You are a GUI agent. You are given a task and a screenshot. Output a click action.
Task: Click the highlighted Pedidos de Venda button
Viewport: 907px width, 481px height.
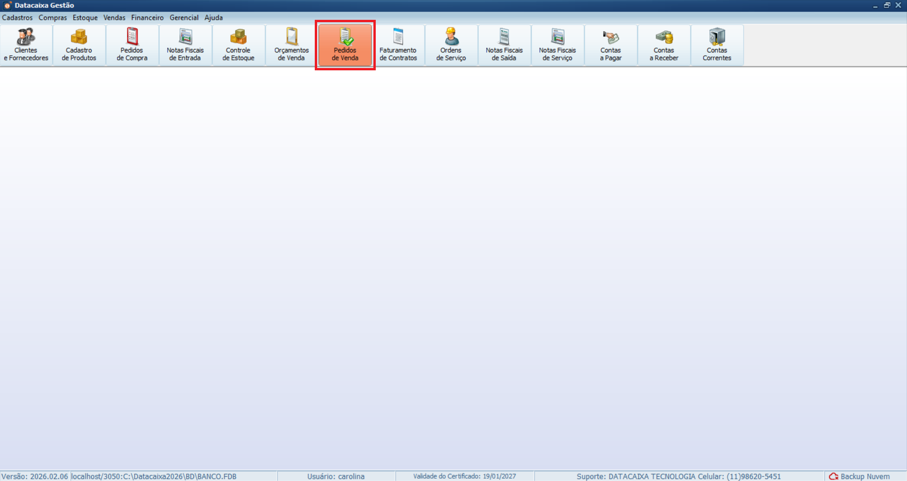click(x=345, y=45)
